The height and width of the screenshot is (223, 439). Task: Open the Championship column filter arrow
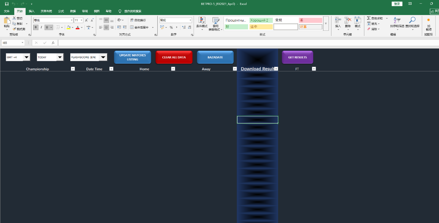click(72, 69)
